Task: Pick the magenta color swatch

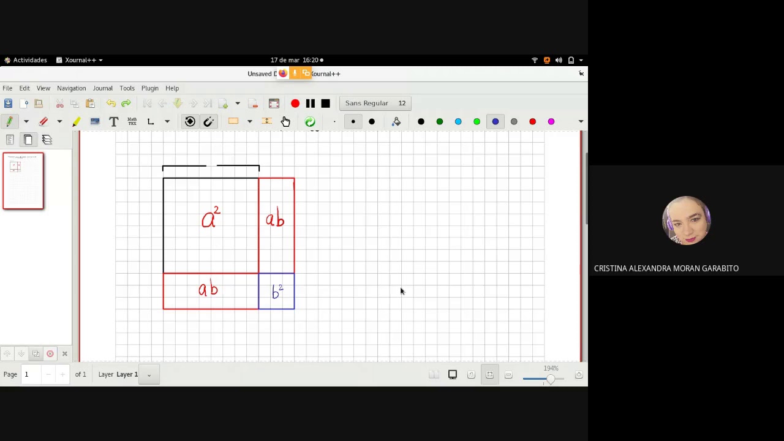Action: coord(551,121)
